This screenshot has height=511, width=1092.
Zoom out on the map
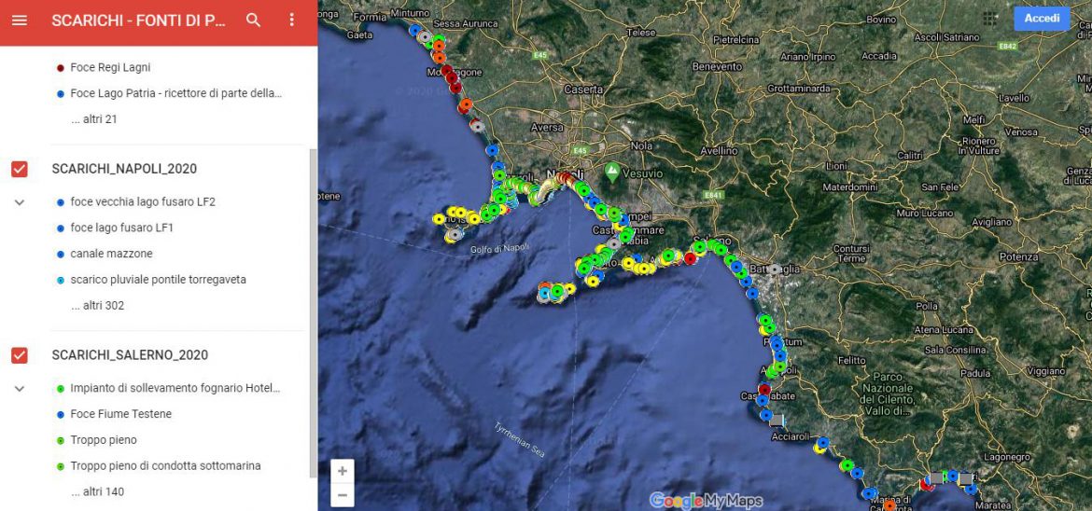pos(343,495)
